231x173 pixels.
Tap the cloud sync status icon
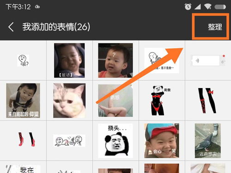(x=37, y=7)
